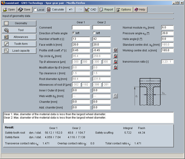185x159 pixels.
Task: Select Gear 2 left helix direction
Action: pyautogui.click(x=94, y=33)
